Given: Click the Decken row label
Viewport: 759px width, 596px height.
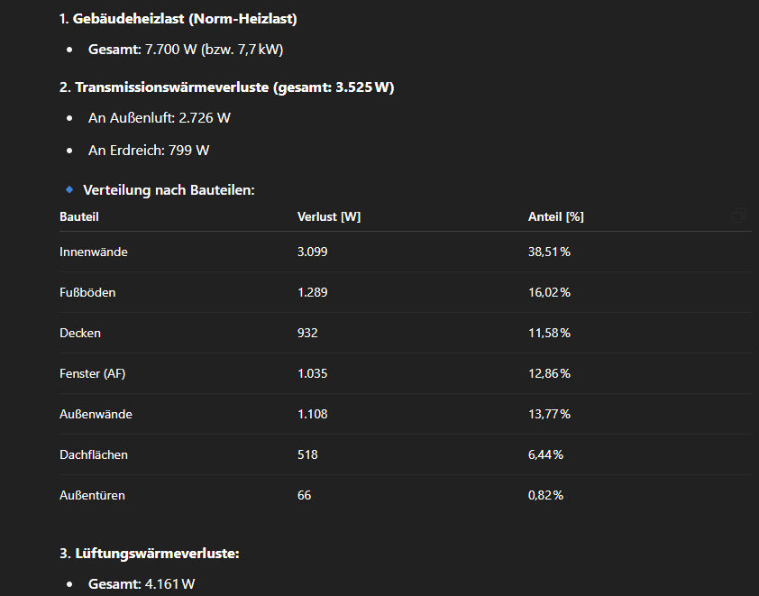Looking at the screenshot, I should (x=80, y=334).
